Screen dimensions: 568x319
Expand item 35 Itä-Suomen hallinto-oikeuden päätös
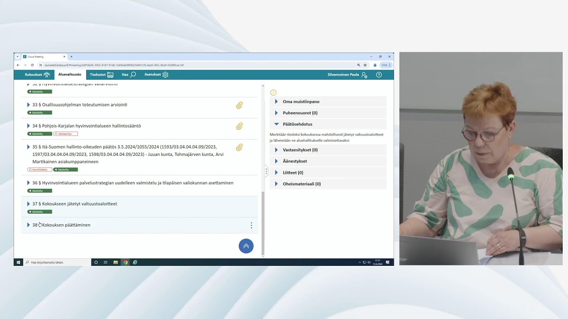[29, 147]
